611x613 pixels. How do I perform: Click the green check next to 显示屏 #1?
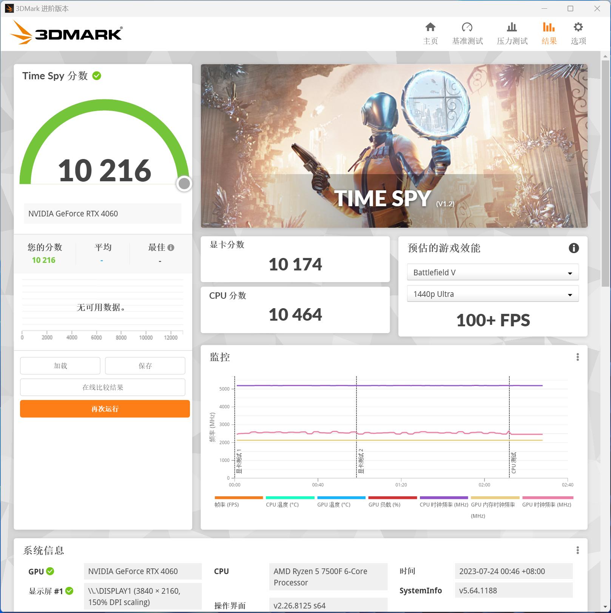[x=69, y=591]
